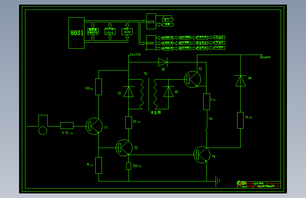Viewport: 306px width, 198px height.
Task: Select second box right of 8279
Action: pyautogui.click(x=168, y=25)
